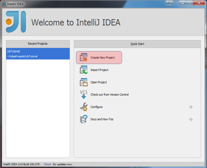Click the Create New Project icon
The width and height of the screenshot is (207, 168).
click(84, 57)
